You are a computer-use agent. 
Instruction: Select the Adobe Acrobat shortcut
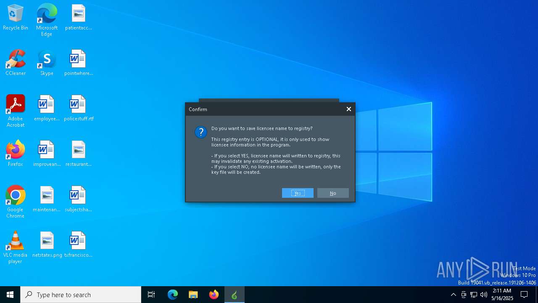pyautogui.click(x=16, y=111)
